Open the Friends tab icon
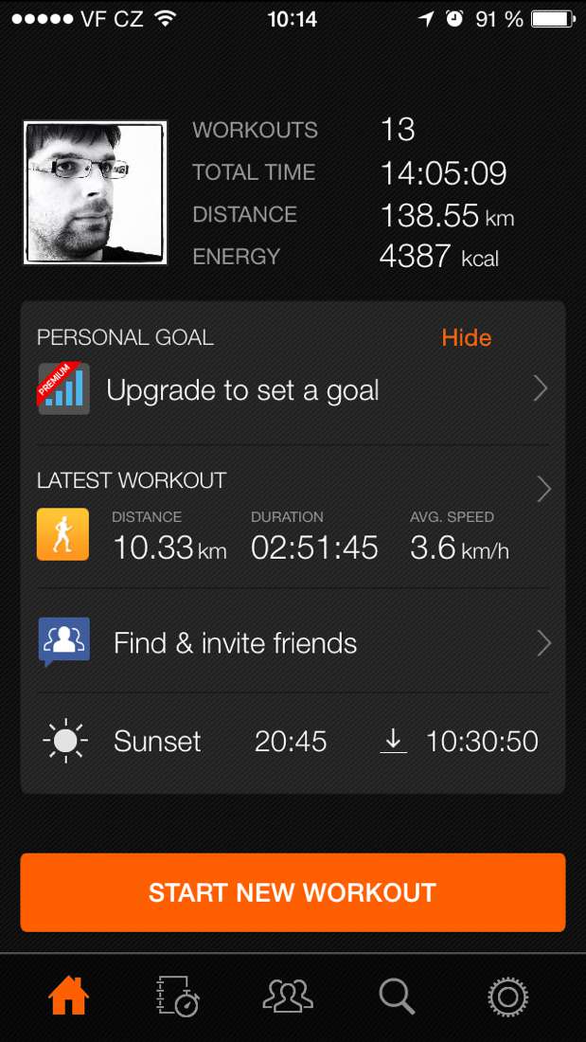 click(x=288, y=996)
